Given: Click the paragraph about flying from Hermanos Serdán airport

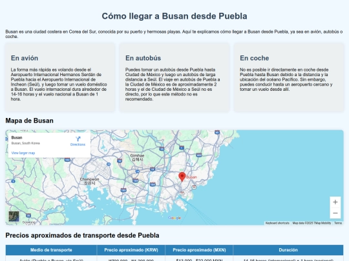Looking at the screenshot, I should click(x=59, y=84).
